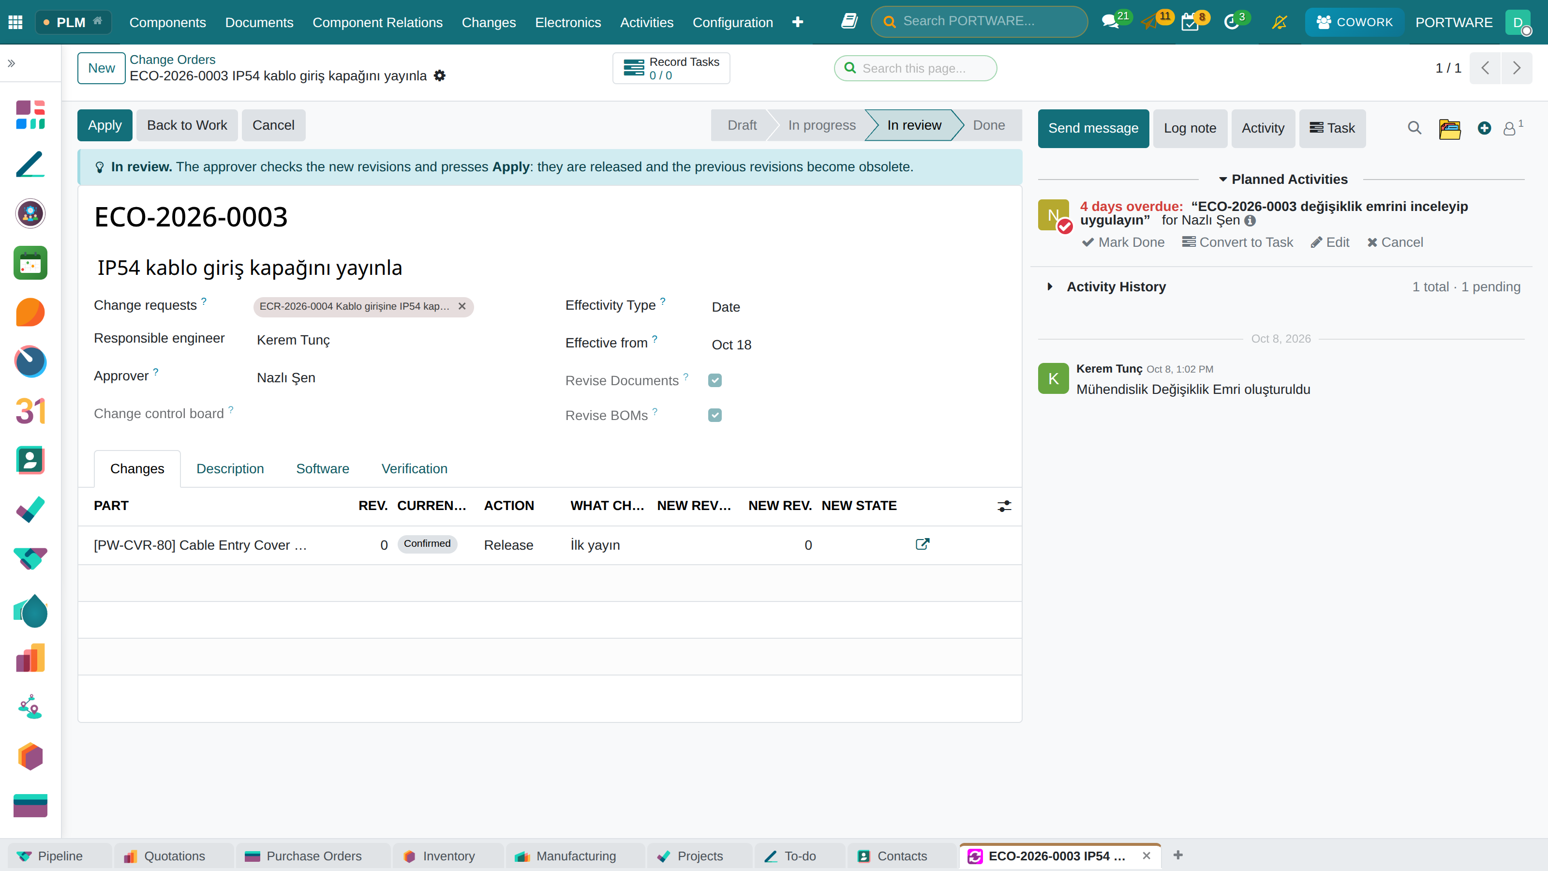Switch to the Verification tab
Image resolution: width=1548 pixels, height=871 pixels.
click(414, 468)
